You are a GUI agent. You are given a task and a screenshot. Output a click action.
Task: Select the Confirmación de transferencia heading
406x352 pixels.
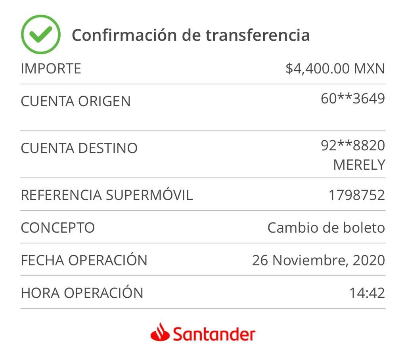[191, 35]
